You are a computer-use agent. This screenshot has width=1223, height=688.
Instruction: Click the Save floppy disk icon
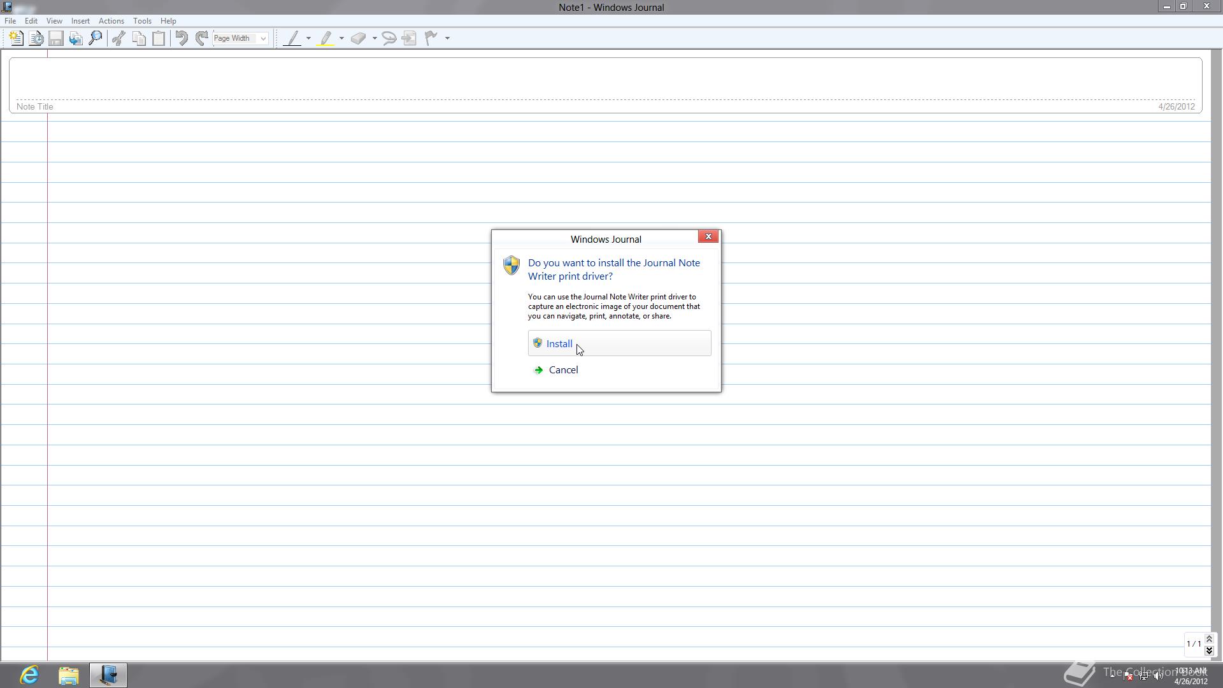(x=56, y=38)
